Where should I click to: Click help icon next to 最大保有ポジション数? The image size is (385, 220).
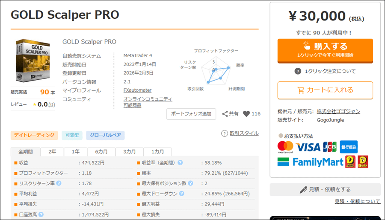[x=190, y=183]
